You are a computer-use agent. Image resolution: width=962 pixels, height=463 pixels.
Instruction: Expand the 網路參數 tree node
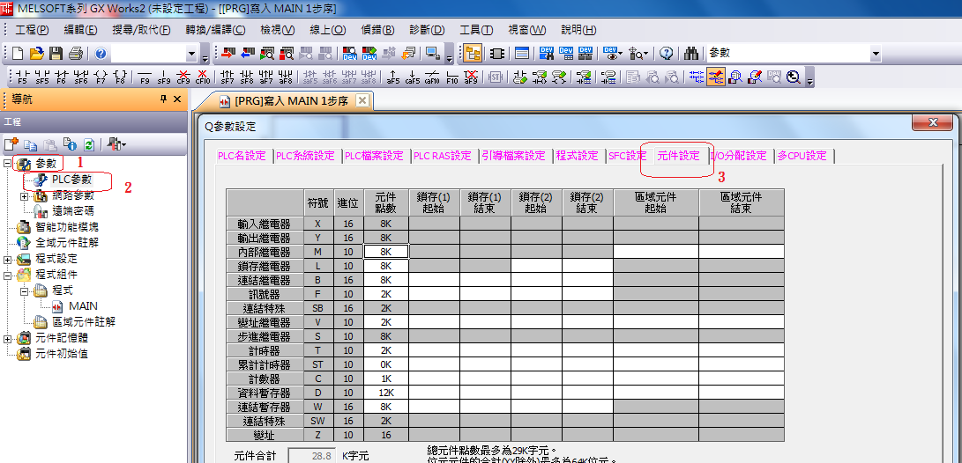click(x=25, y=195)
